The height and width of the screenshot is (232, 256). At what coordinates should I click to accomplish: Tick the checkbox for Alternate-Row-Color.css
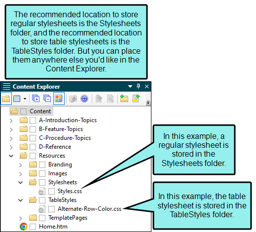[x=52, y=209]
